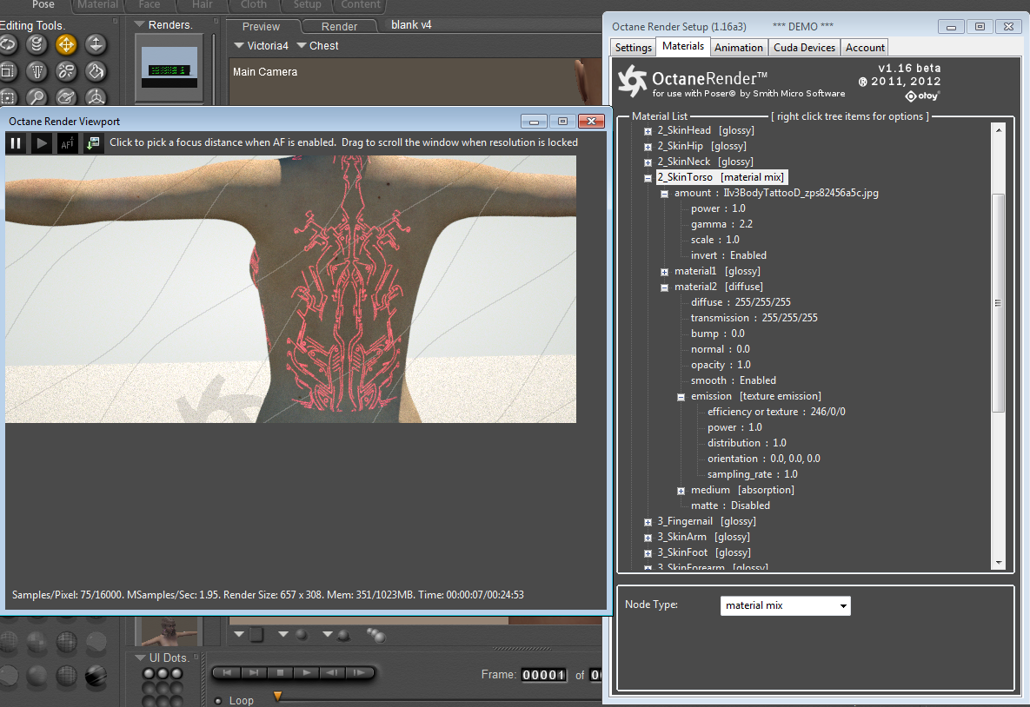The height and width of the screenshot is (707, 1030).
Task: Collapse the material2 diffuse node
Action: coord(664,287)
